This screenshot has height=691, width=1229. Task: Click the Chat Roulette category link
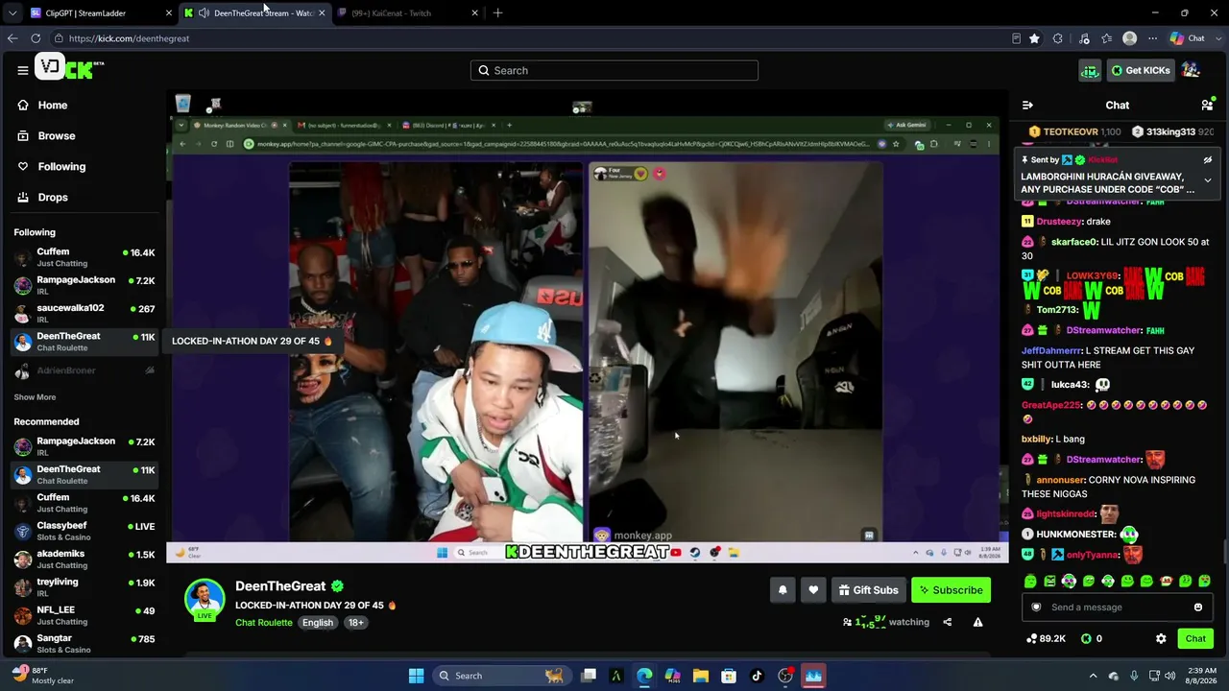264,623
